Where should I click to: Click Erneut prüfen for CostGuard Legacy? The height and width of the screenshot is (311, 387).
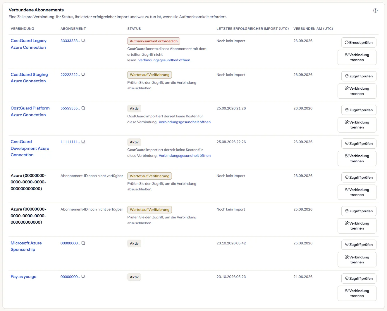click(359, 42)
